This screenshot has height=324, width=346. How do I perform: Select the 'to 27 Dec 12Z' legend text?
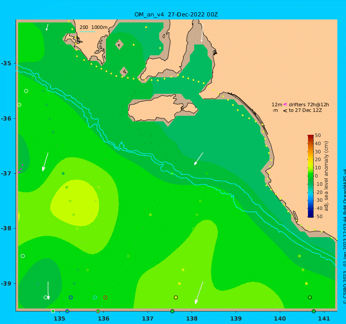[305, 110]
